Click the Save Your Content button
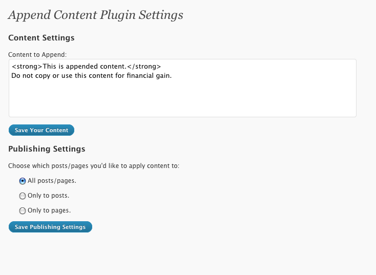 pyautogui.click(x=41, y=130)
